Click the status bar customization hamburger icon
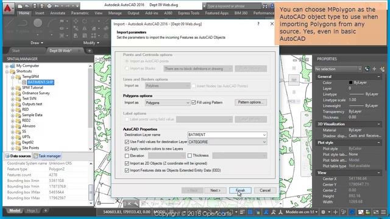Image resolution: width=390 pixels, height=219 pixels. pos(383,212)
